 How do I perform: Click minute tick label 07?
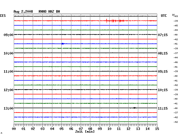[81, 129]
